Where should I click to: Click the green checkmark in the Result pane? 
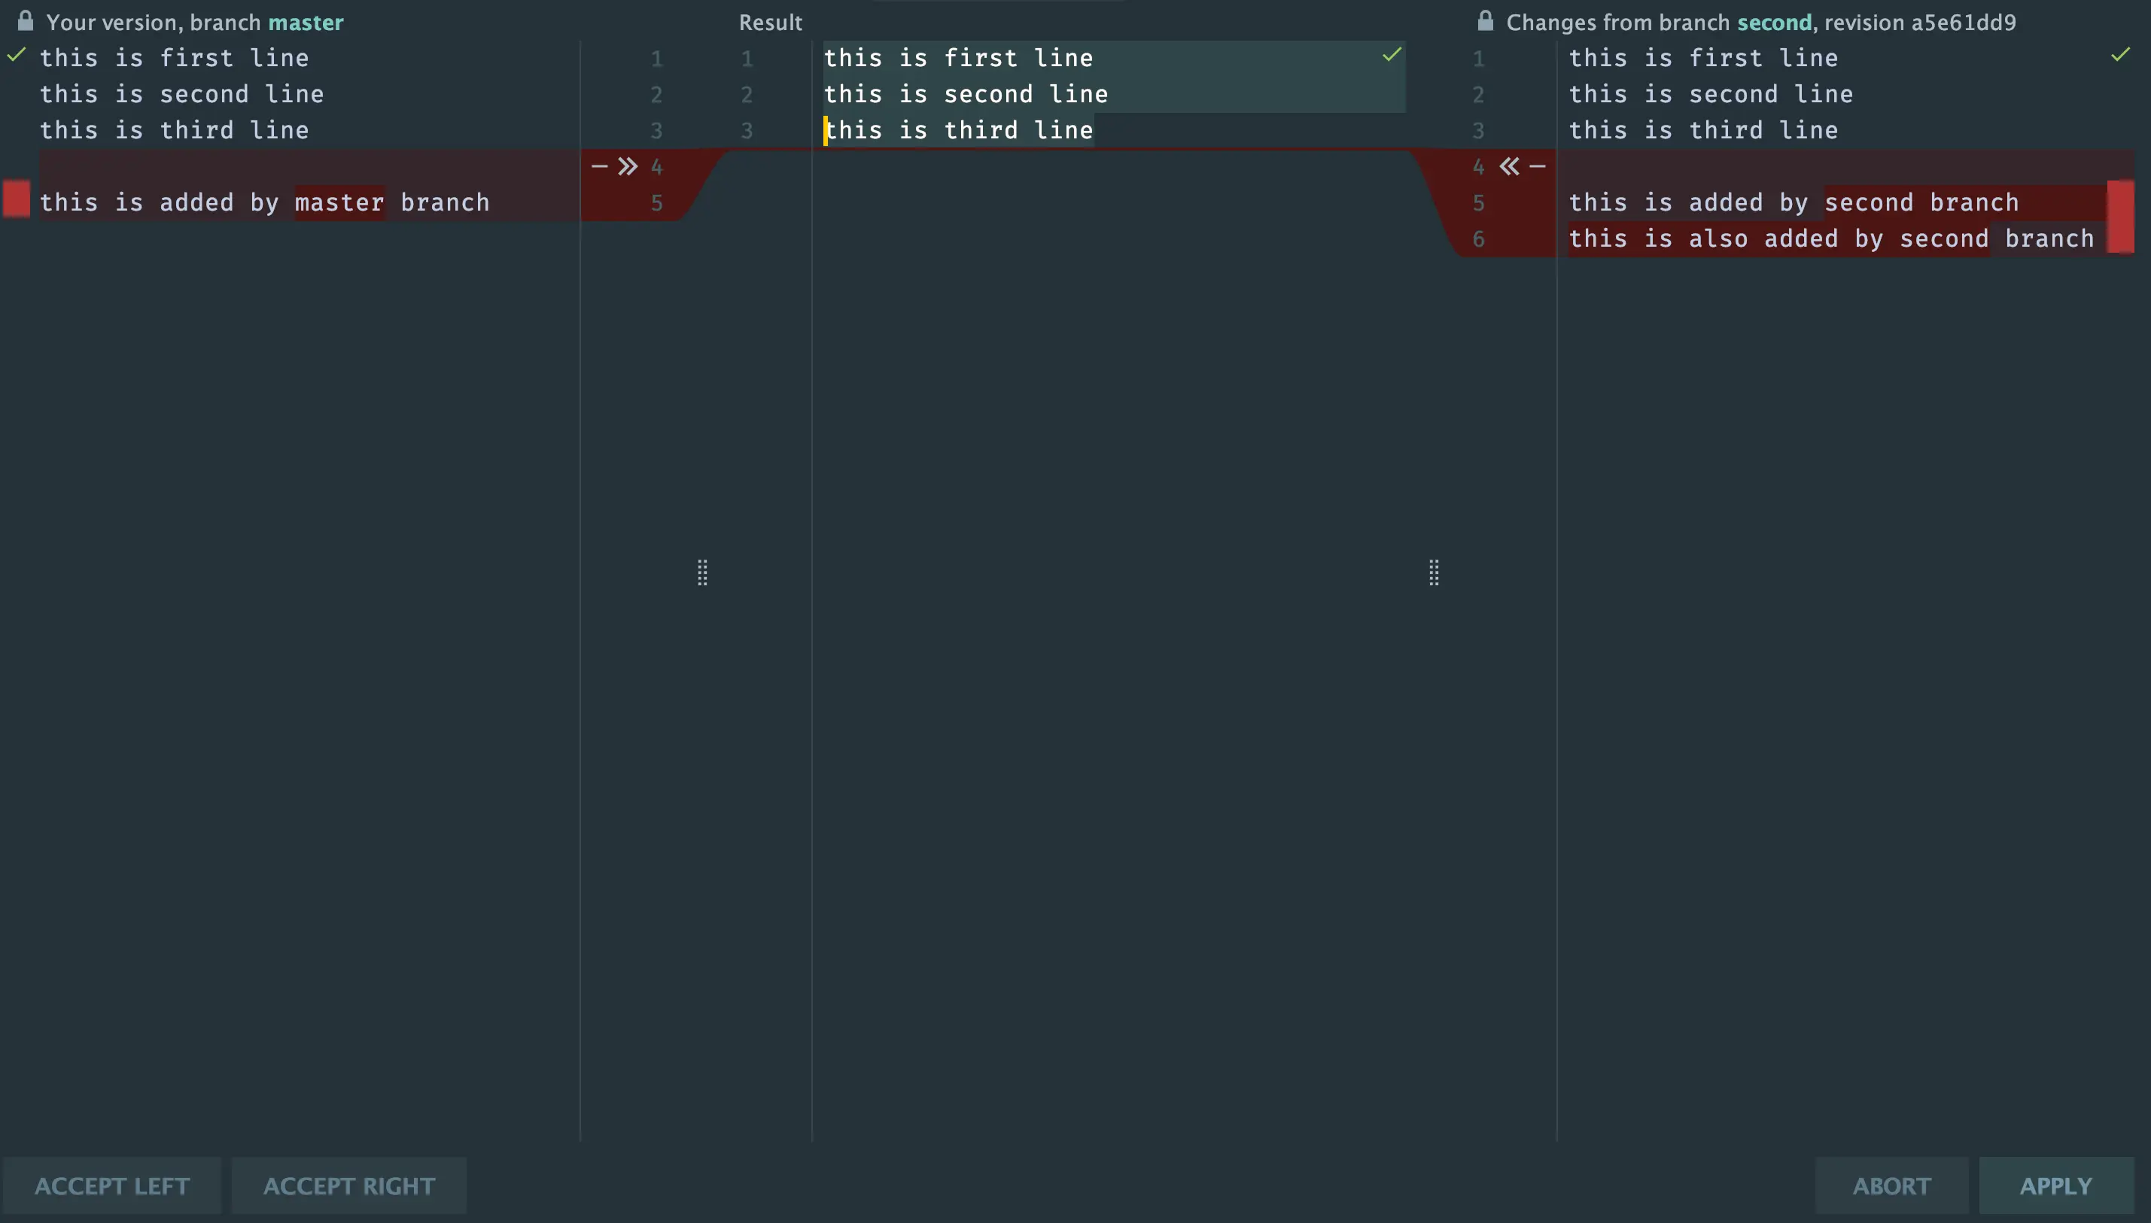tap(1392, 56)
